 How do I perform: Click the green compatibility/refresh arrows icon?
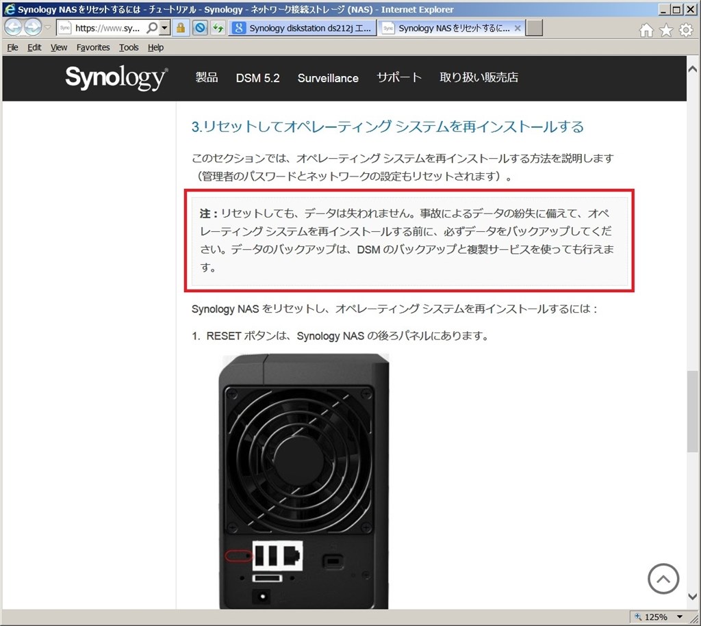click(x=218, y=28)
